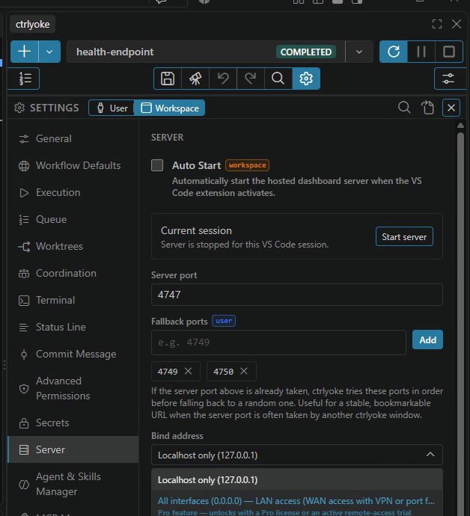Click the Add fallback port button
Image resolution: width=470 pixels, height=516 pixels.
427,340
